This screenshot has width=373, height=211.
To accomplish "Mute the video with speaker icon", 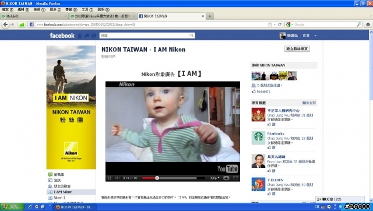I will coord(117,178).
